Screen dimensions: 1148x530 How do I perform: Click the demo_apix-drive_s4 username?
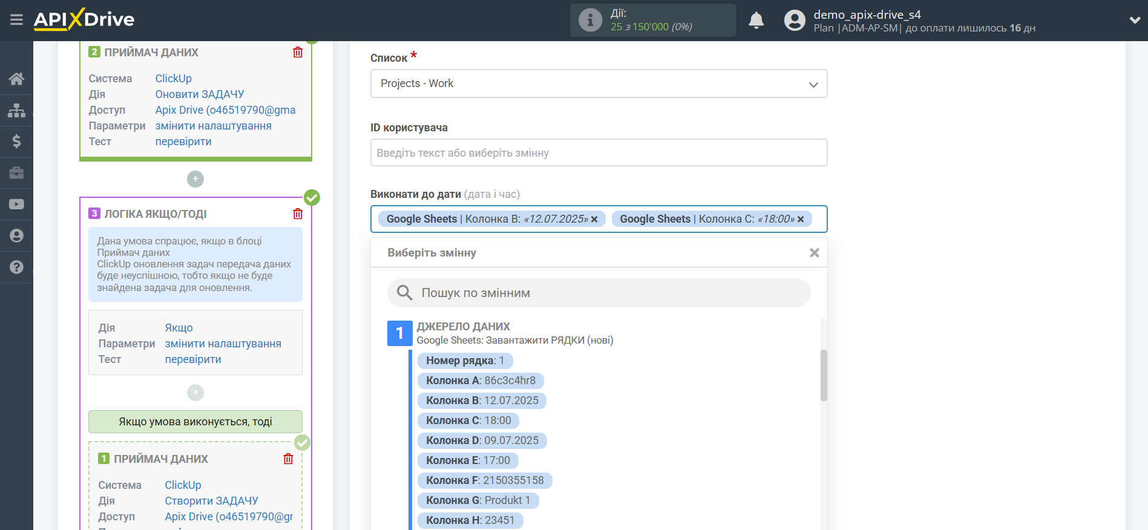tap(867, 15)
